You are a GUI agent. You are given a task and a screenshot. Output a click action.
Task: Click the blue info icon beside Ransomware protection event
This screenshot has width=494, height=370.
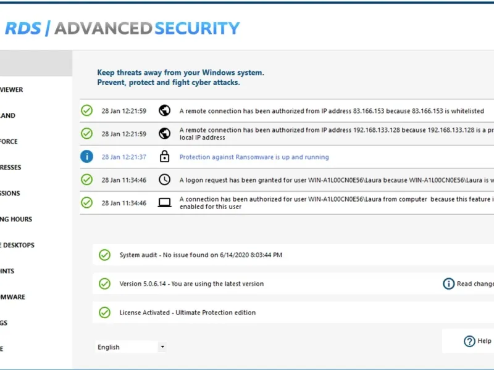point(87,157)
